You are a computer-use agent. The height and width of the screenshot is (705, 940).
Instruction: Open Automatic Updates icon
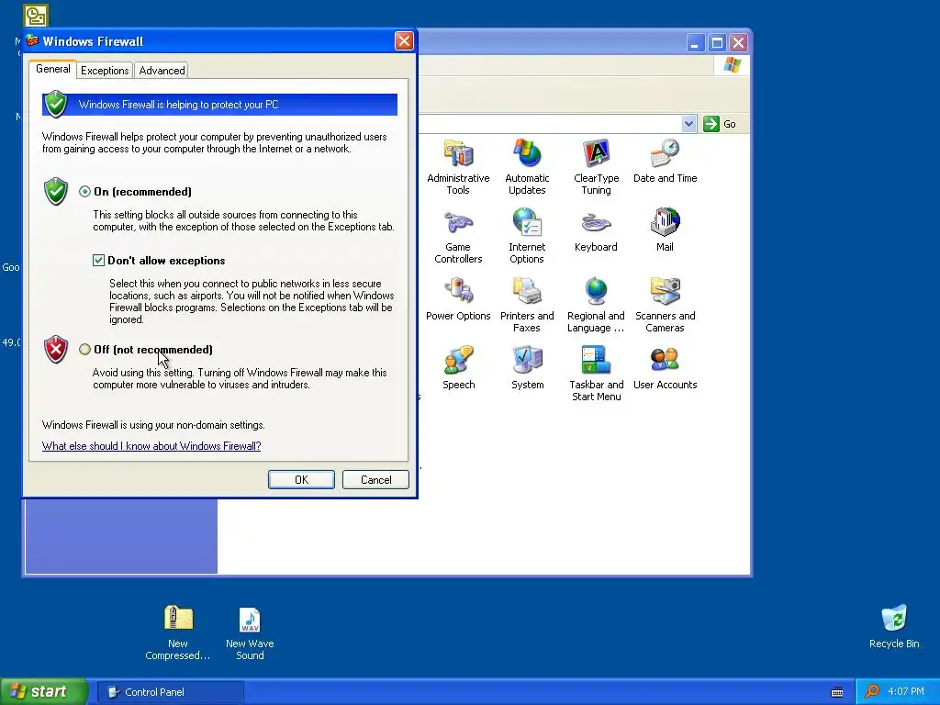pos(527,167)
